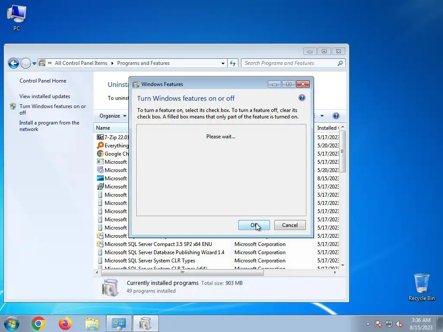This screenshot has width=443, height=332.
Task: Select Microsoft SQL Server Compact 3.5 SP2 x64 ENU
Action: coord(158,244)
